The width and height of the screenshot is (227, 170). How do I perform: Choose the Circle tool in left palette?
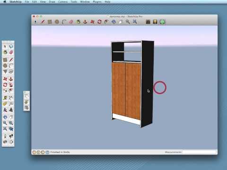coord(5,66)
